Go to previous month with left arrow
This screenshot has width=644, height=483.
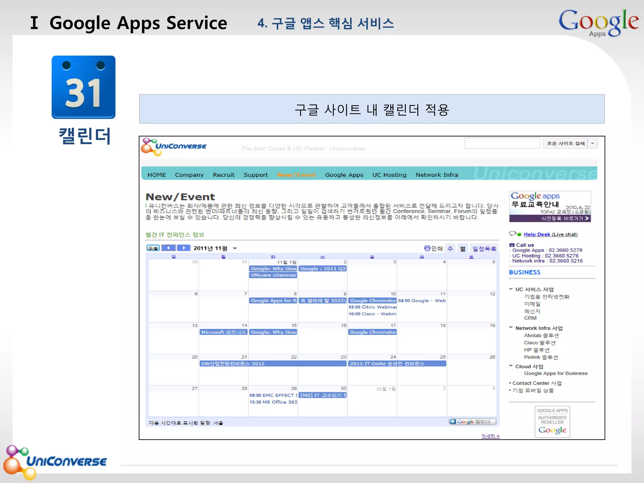click(x=169, y=248)
